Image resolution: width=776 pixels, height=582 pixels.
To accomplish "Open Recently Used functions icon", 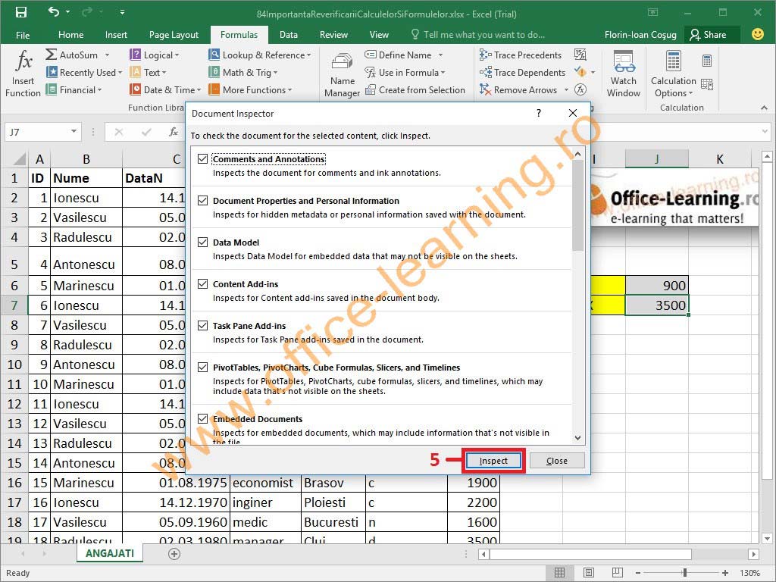I will (52, 72).
